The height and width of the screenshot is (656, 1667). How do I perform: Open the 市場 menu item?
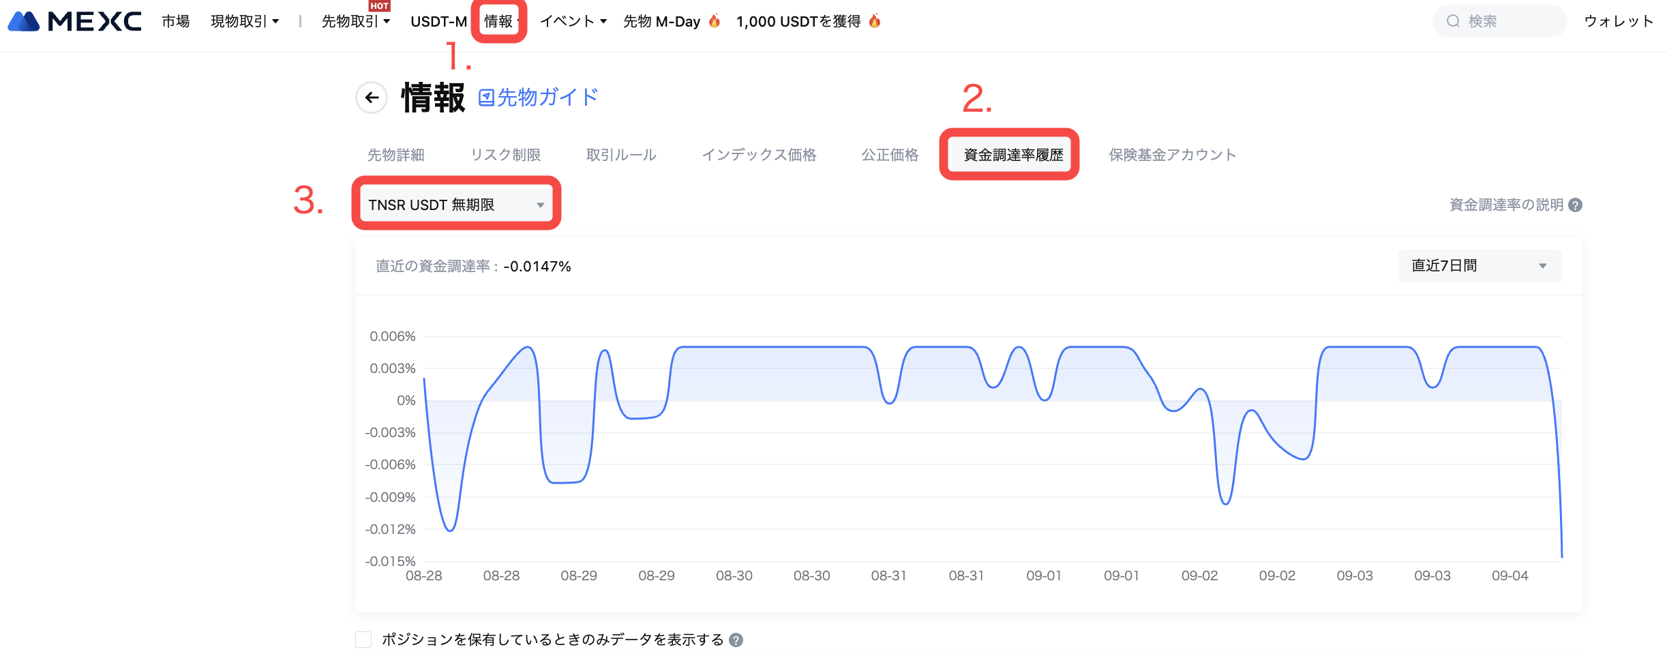(x=175, y=21)
